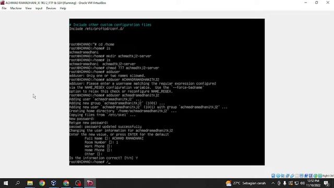Click the mouse integration status icon
Screen dimensions: 334x188
click(315, 175)
